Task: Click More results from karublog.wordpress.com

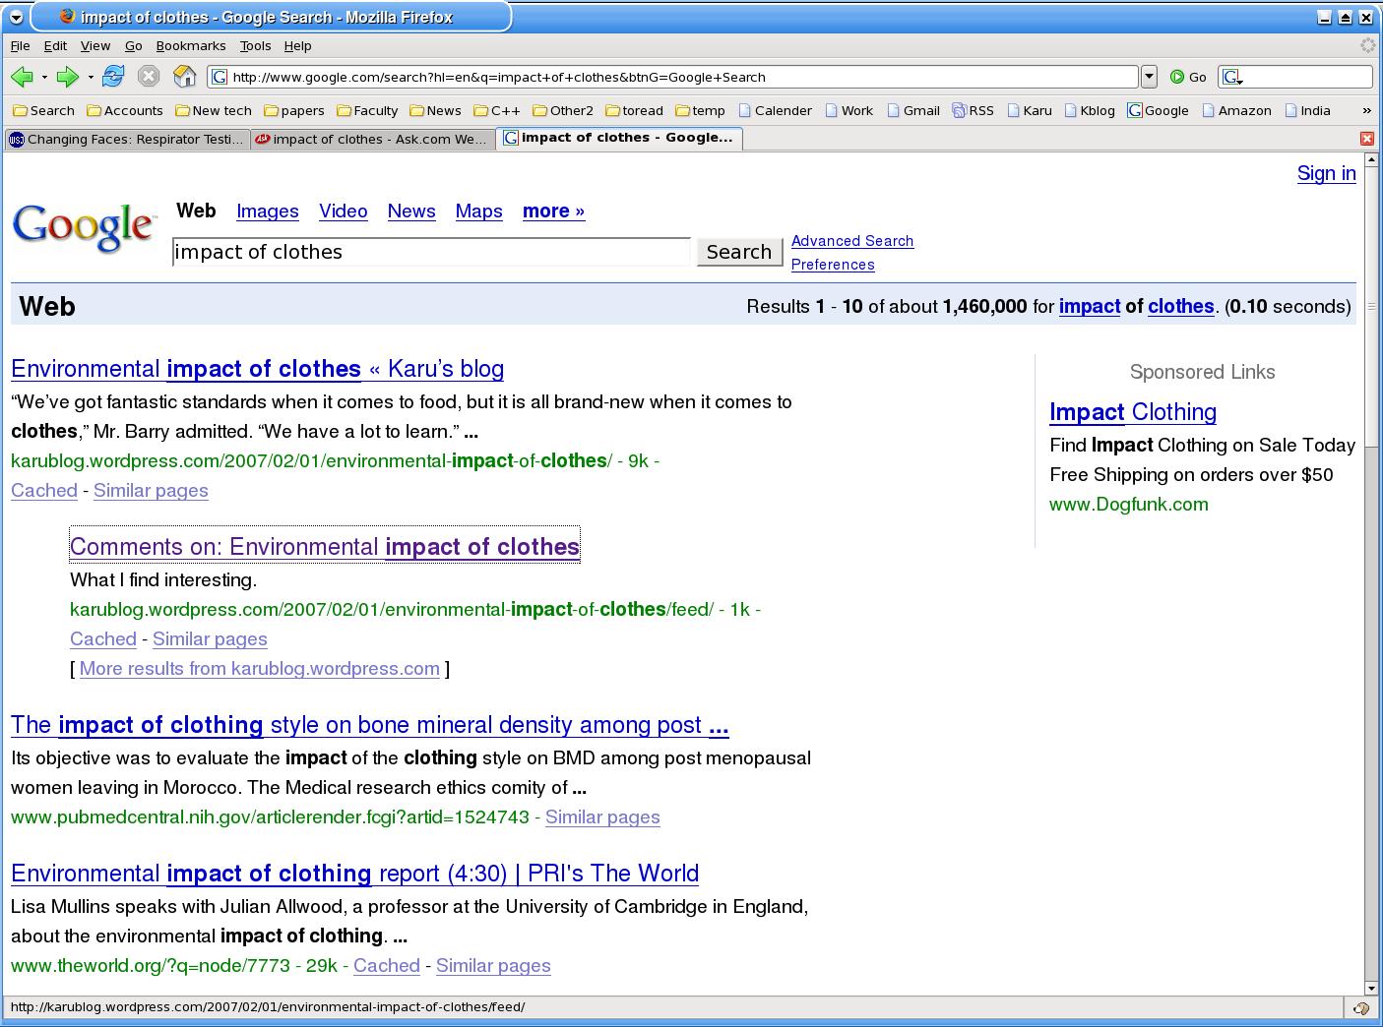Action: 260,669
